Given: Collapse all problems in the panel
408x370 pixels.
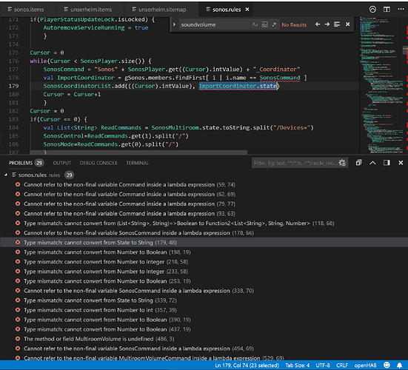Looking at the screenshot, I should pos(358,163).
